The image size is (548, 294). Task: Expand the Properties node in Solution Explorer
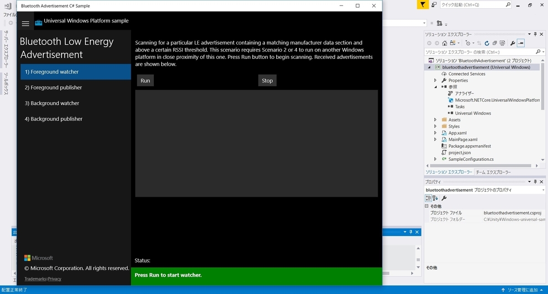click(x=435, y=80)
